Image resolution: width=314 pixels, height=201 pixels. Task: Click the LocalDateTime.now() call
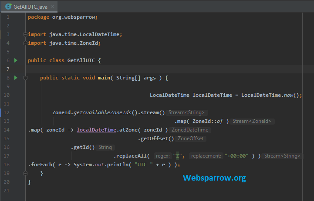[x=270, y=95]
